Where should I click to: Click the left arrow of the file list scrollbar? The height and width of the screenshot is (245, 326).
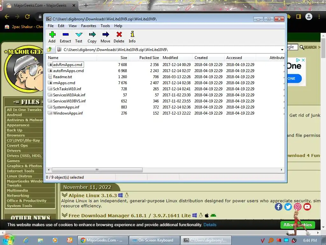49,170
